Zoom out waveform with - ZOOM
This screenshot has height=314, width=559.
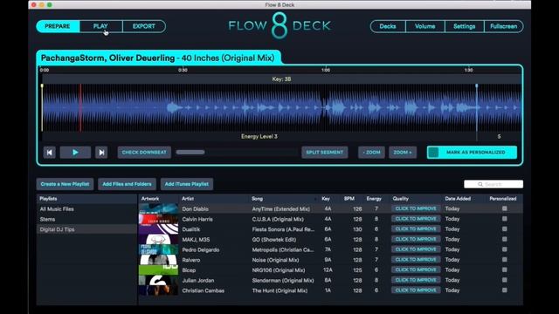coord(371,153)
